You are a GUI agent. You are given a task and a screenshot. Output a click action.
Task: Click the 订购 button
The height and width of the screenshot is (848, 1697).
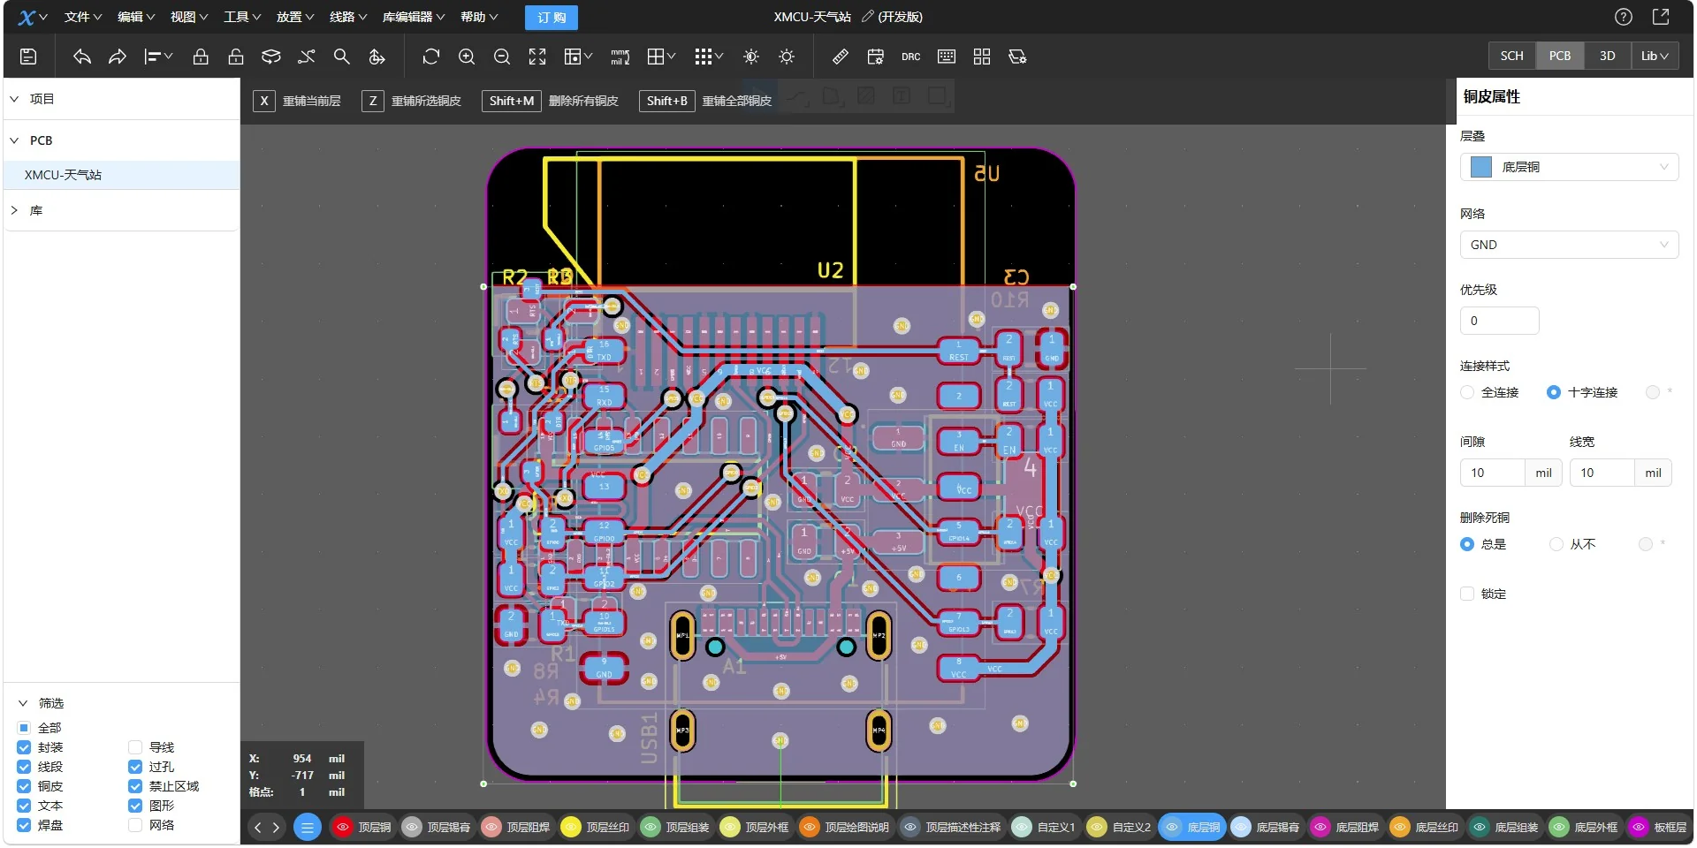click(x=551, y=17)
